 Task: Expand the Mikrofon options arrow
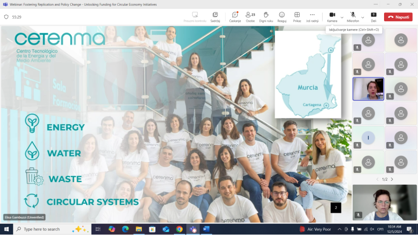tap(363, 17)
